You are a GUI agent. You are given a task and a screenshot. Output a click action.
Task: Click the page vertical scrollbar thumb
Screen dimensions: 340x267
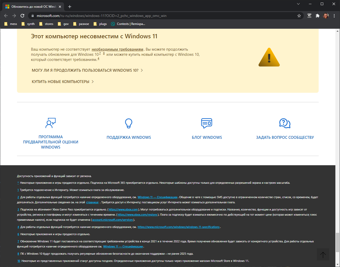tap(337, 243)
